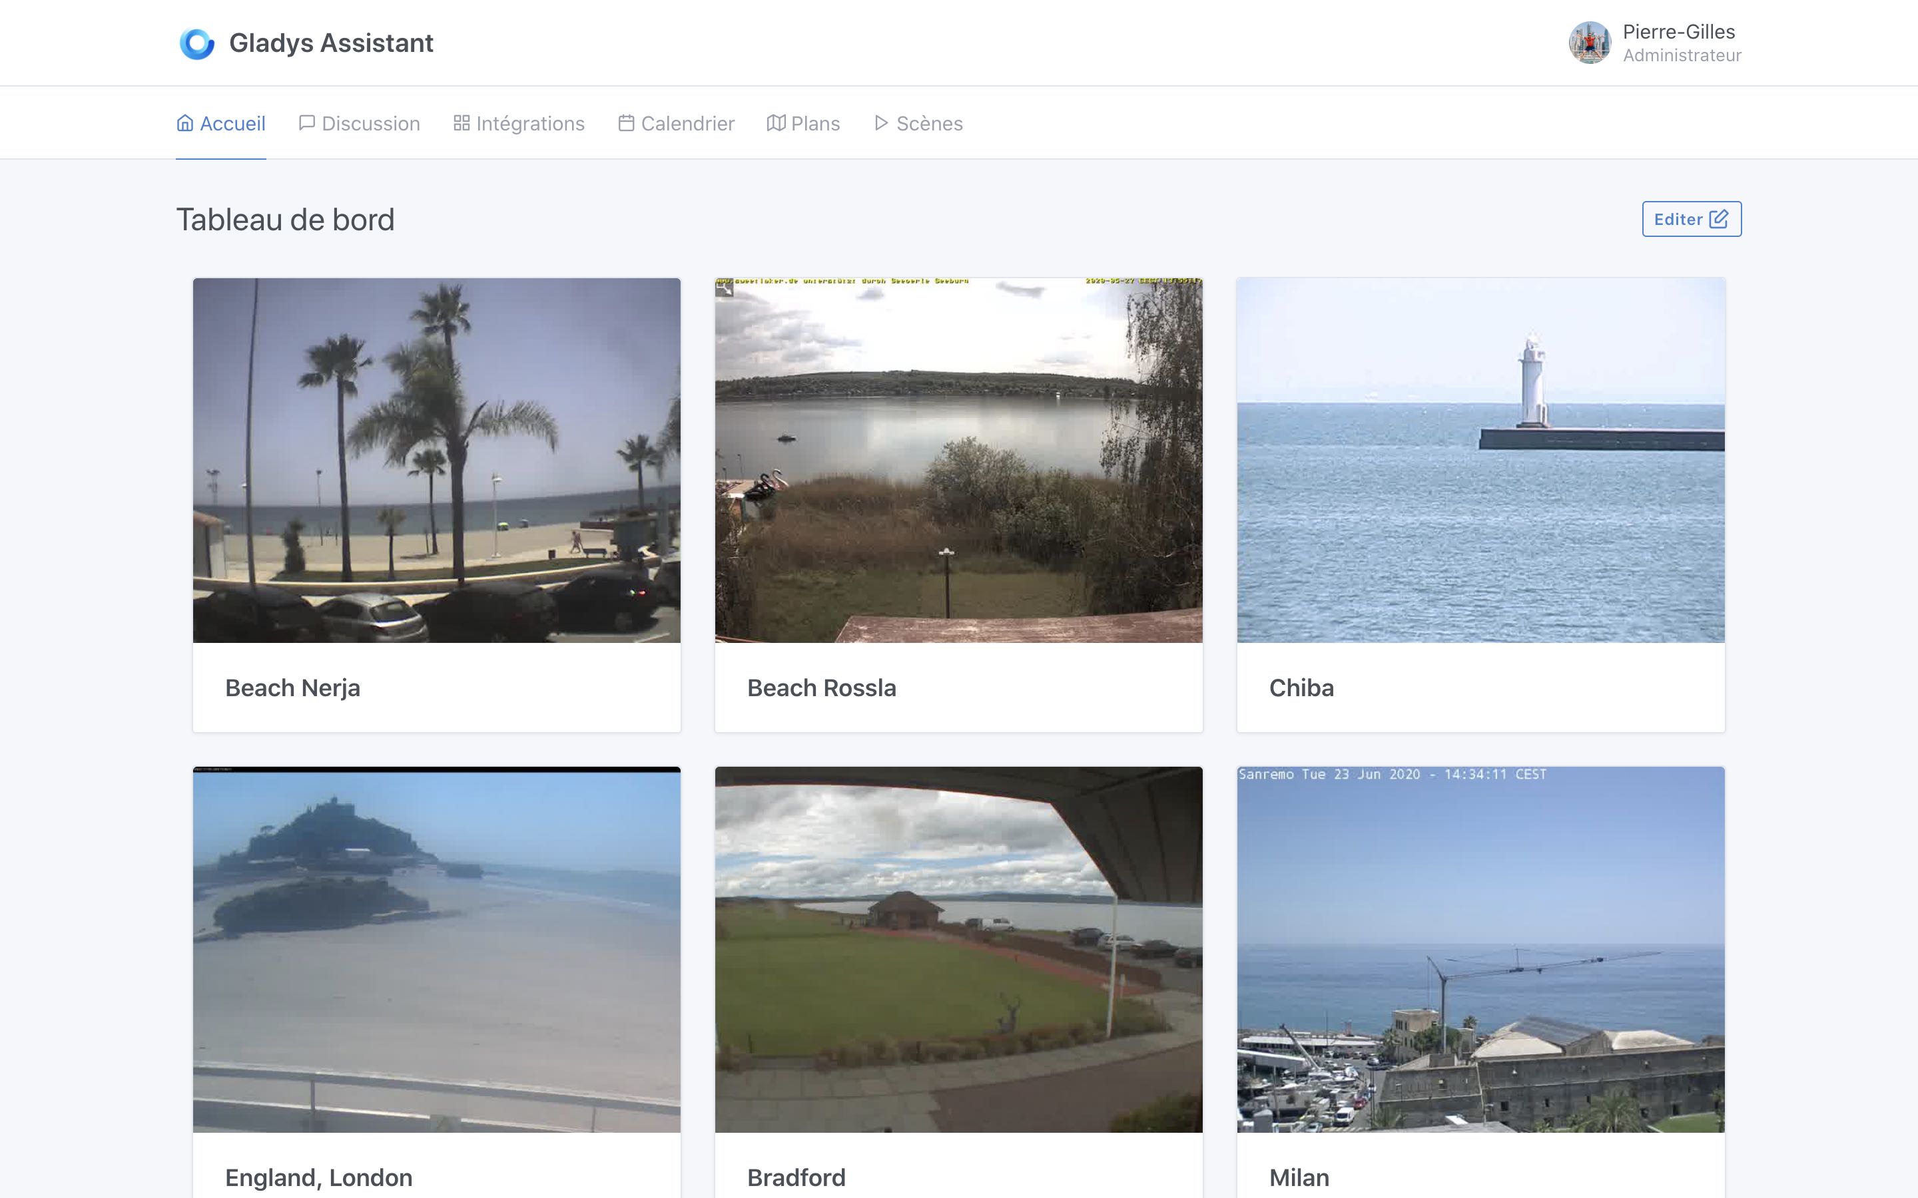Open the England, London camera view
The height and width of the screenshot is (1198, 1918).
436,948
